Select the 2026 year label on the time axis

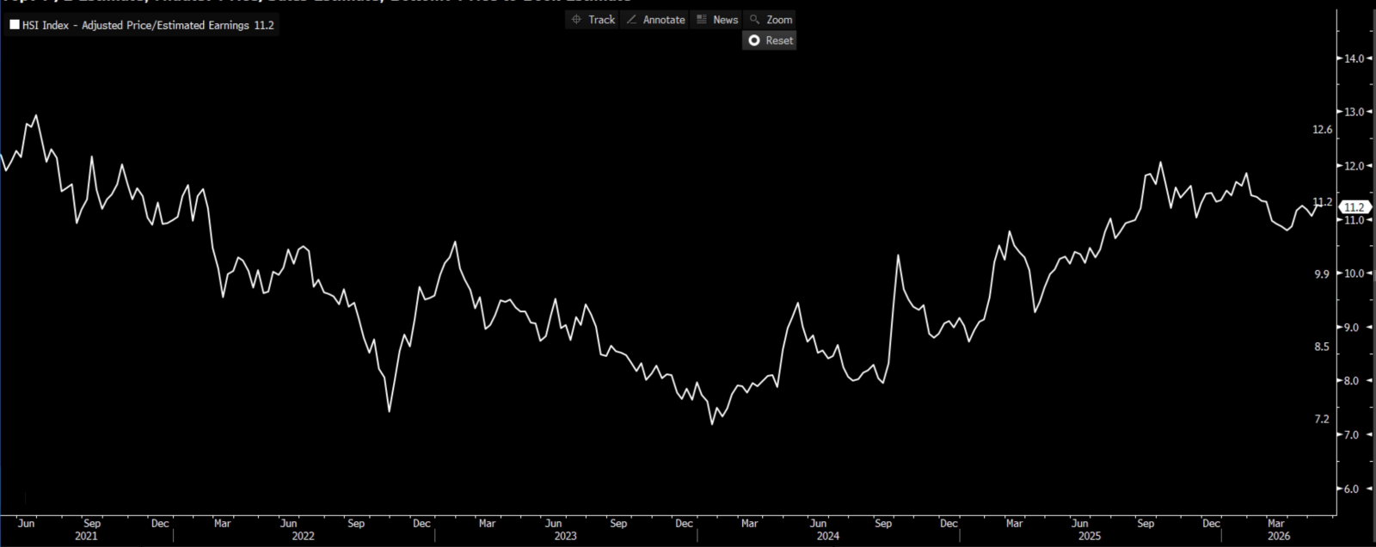(1279, 536)
